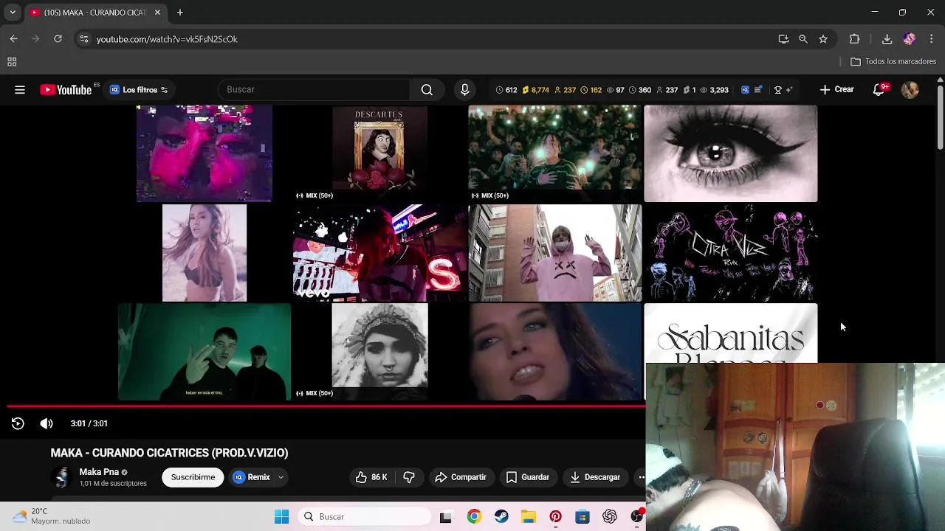Go back in browser history

(13, 39)
